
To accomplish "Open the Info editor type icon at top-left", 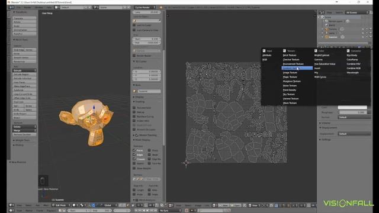I will [11, 7].
